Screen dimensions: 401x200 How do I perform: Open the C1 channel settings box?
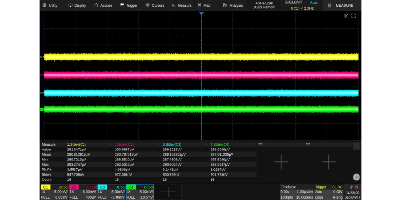54,192
